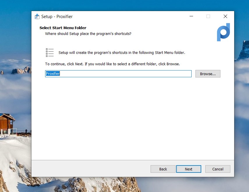Click the 'Setup - Proxifier' window title
Screen dimensions: 249x192
pos(57,17)
